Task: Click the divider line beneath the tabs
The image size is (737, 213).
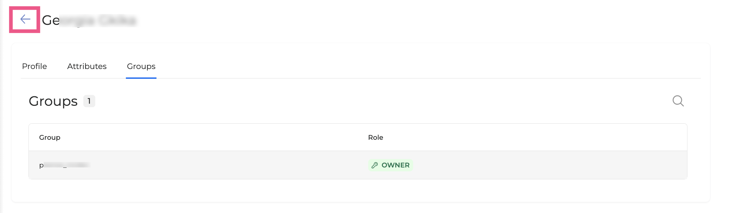Action: coord(422,78)
